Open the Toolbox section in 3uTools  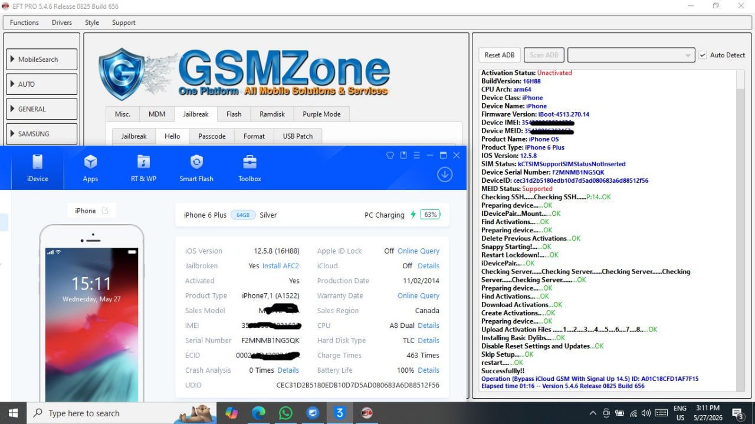(x=250, y=168)
